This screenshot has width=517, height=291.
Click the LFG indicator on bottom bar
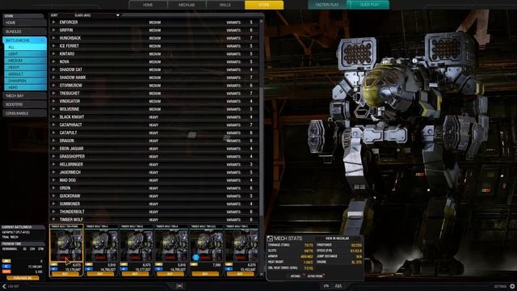tap(326, 286)
